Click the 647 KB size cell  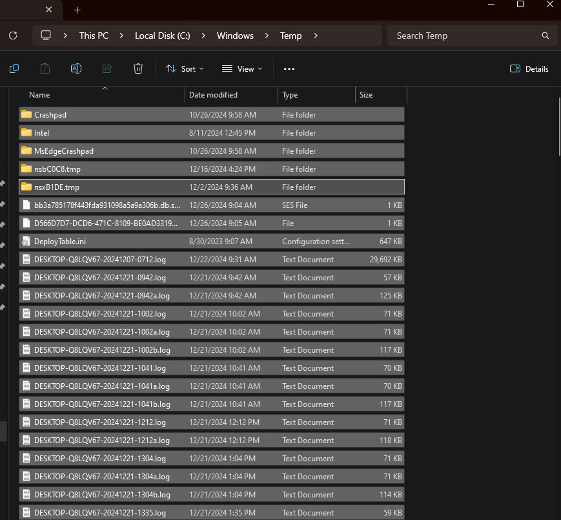point(391,242)
